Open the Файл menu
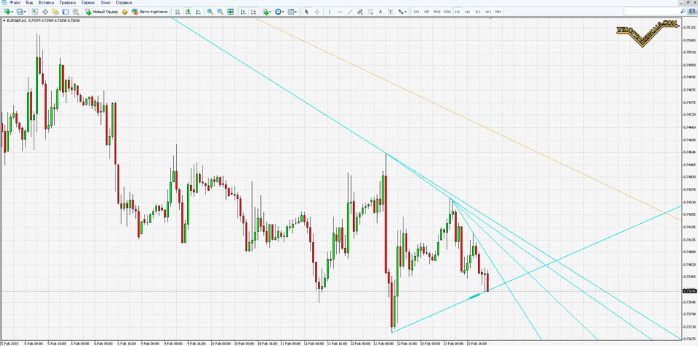 [15, 3]
